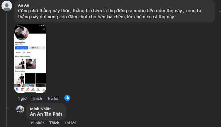Reply to Minh Nhật using Trả lời
The height and width of the screenshot is (127, 221).
click(70, 123)
